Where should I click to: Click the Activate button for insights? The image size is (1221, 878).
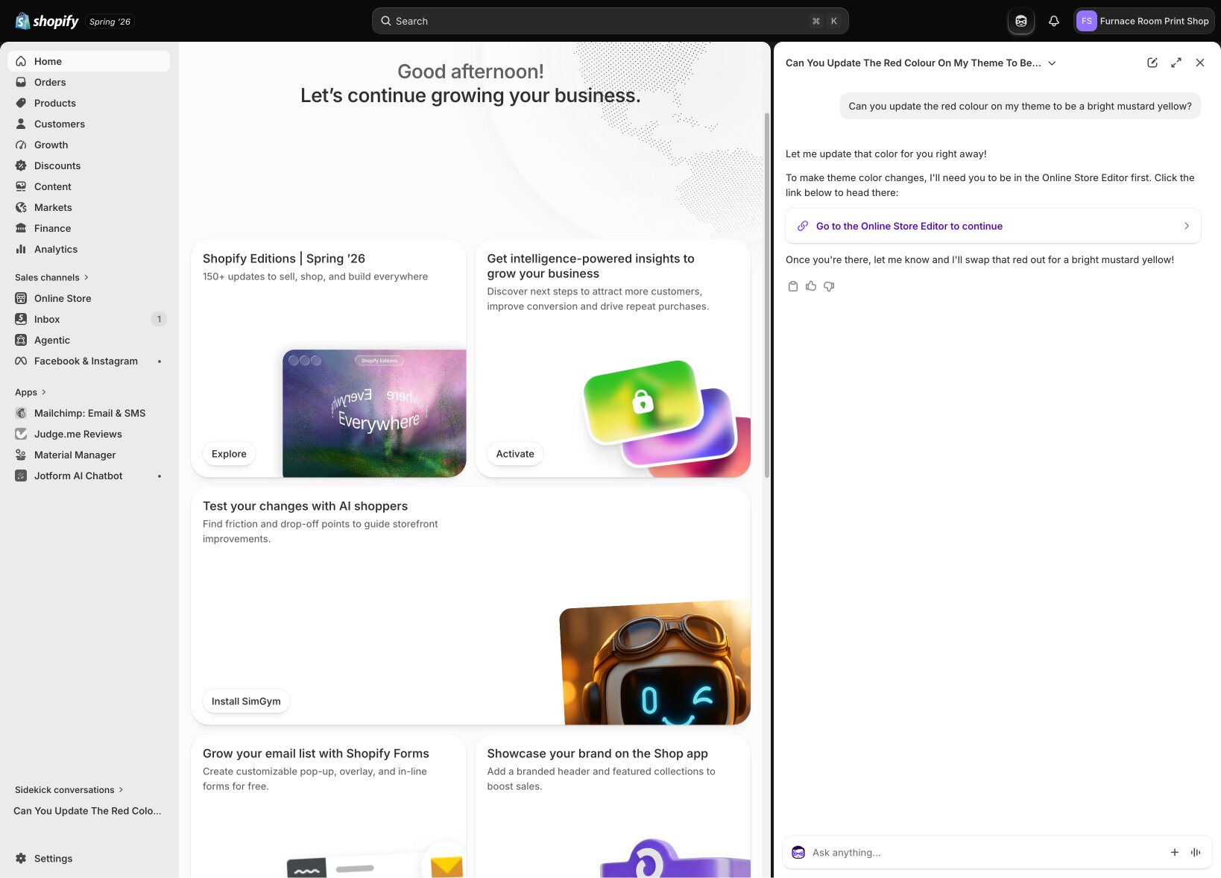click(515, 454)
